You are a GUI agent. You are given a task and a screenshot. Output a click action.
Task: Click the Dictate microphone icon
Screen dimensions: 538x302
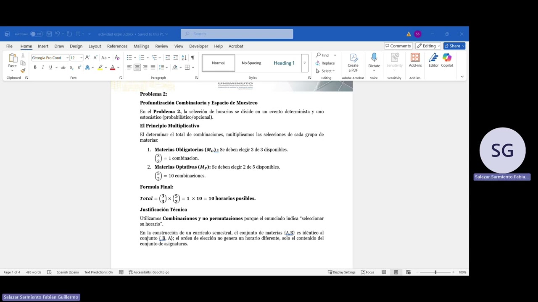tap(374, 58)
